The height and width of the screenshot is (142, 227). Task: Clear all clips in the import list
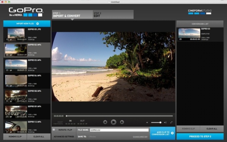pos(39,136)
